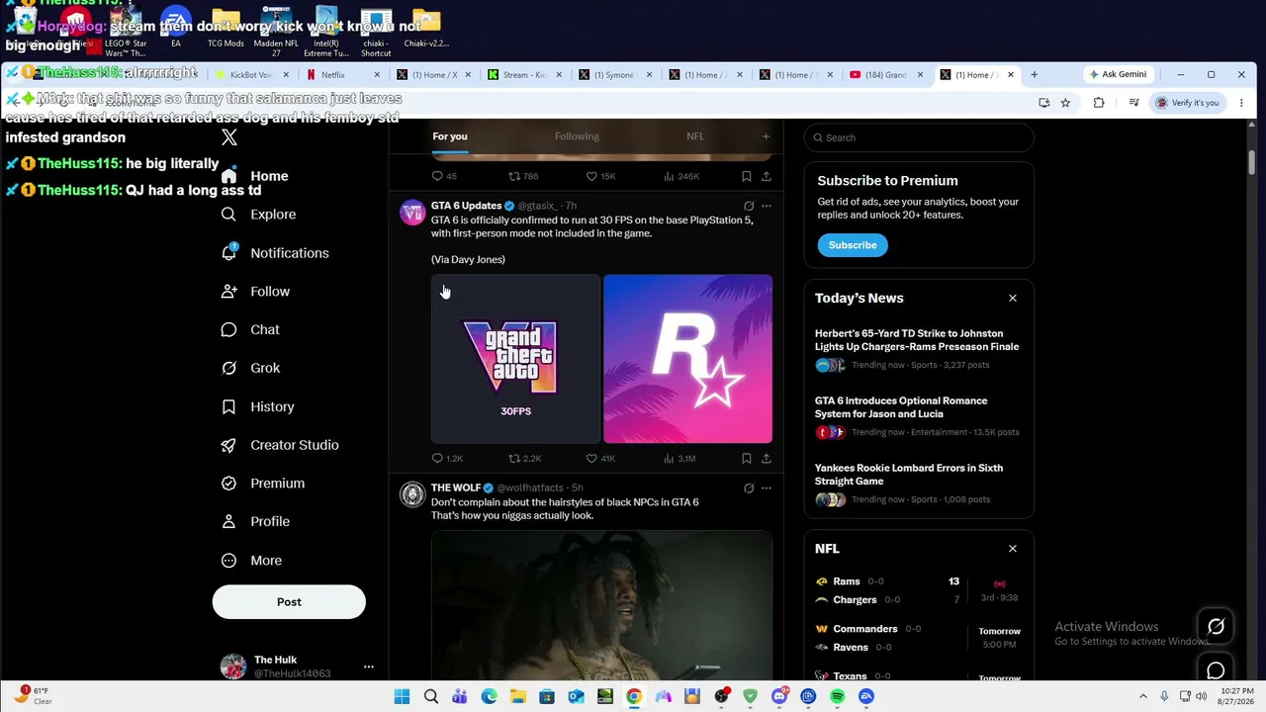Open Grok from the sidebar
1266x712 pixels.
pyautogui.click(x=250, y=368)
